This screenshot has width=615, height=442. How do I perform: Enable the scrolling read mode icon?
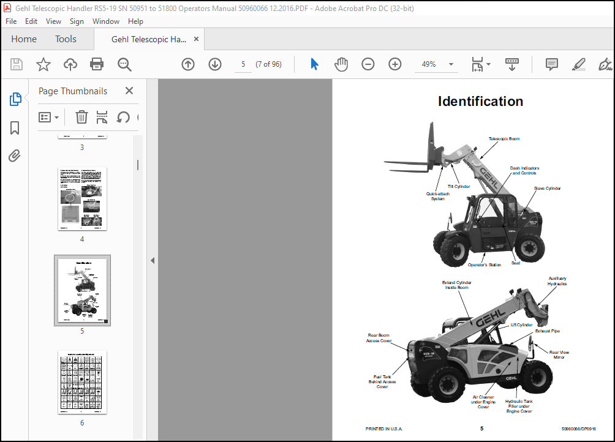click(x=512, y=64)
